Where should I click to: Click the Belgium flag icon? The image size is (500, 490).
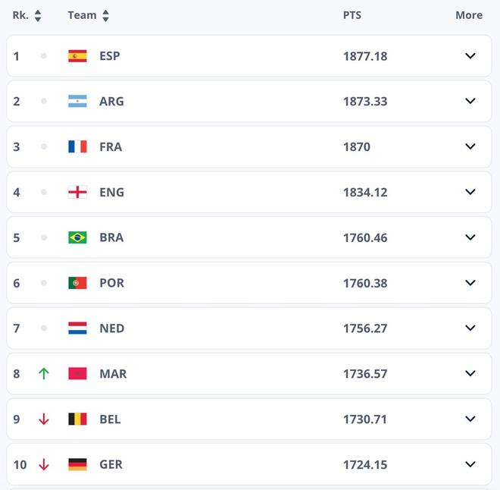(77, 419)
